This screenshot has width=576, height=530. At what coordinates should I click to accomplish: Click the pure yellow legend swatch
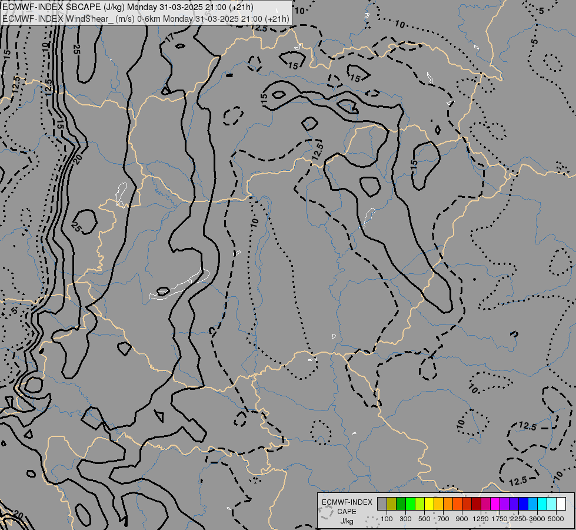[x=429, y=503]
